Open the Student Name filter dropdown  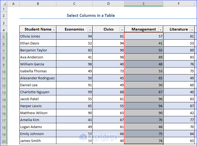click(54, 30)
